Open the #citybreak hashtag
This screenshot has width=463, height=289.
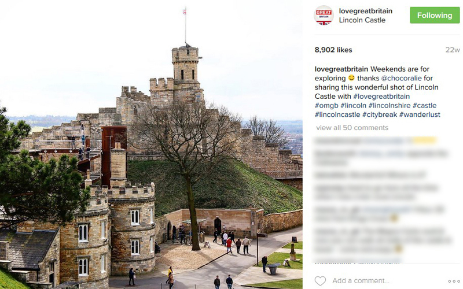click(x=380, y=114)
